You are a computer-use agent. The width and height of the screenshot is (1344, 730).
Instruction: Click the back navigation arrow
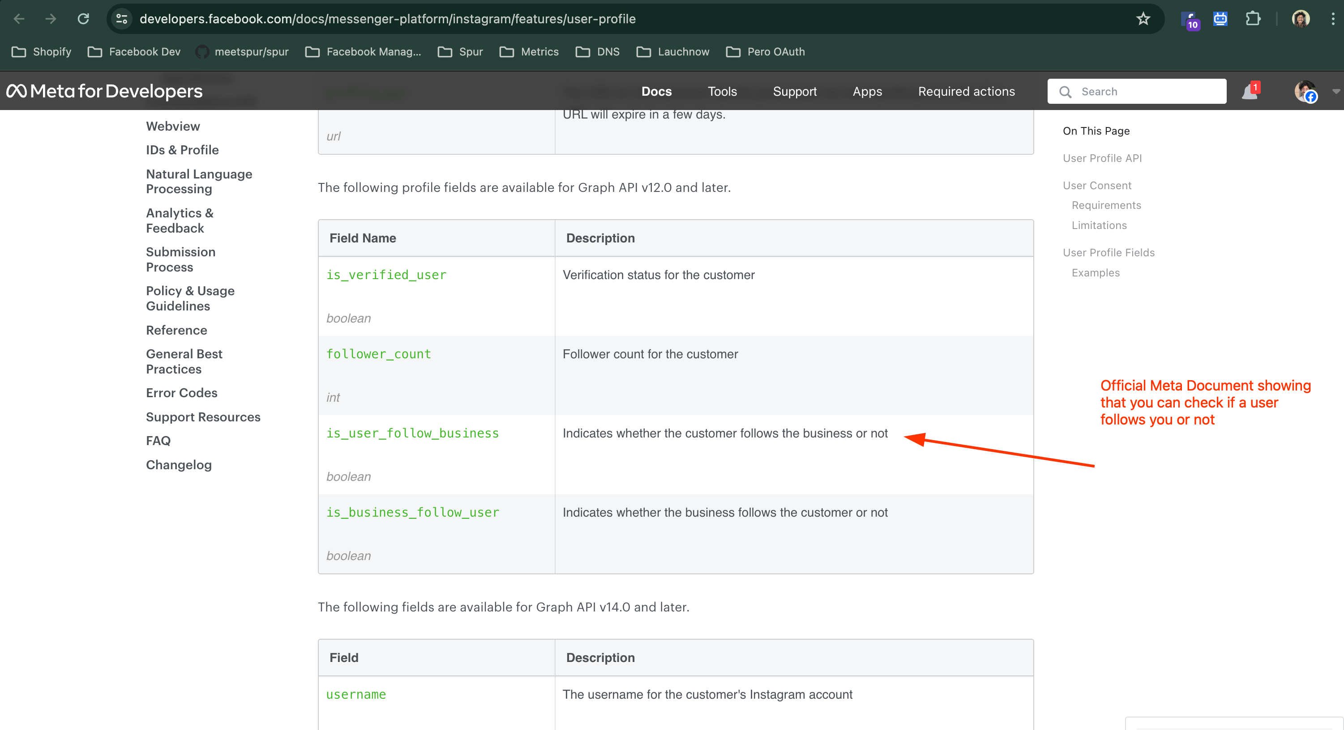pyautogui.click(x=20, y=18)
